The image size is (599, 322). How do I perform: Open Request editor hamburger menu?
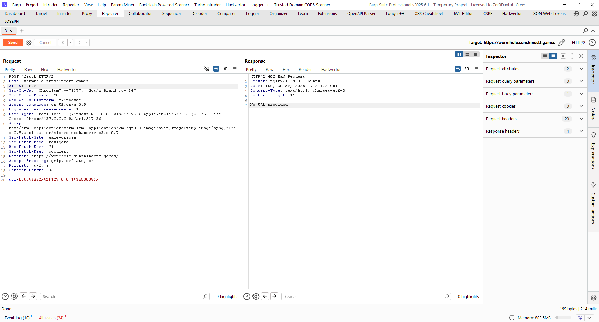[235, 69]
